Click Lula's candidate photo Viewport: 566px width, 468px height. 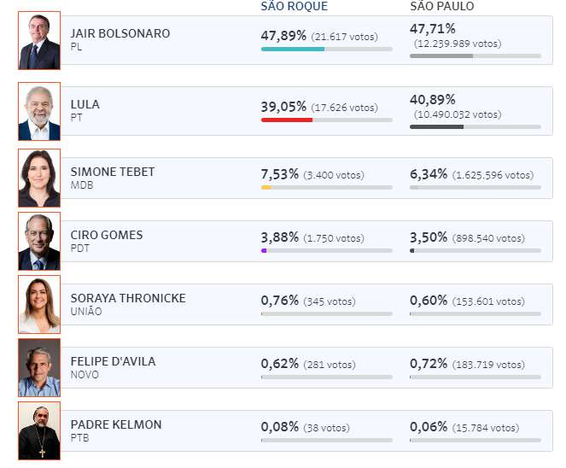39,111
